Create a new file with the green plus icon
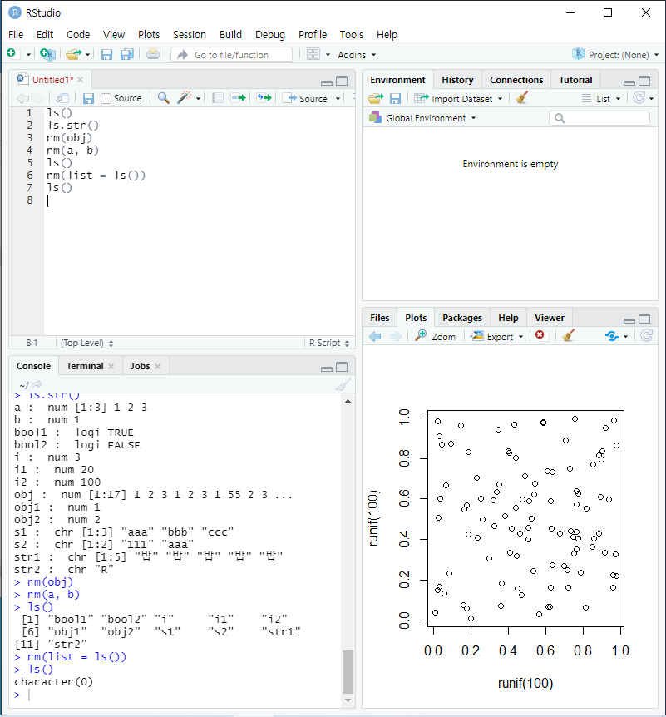Image resolution: width=666 pixels, height=717 pixels. (12, 54)
